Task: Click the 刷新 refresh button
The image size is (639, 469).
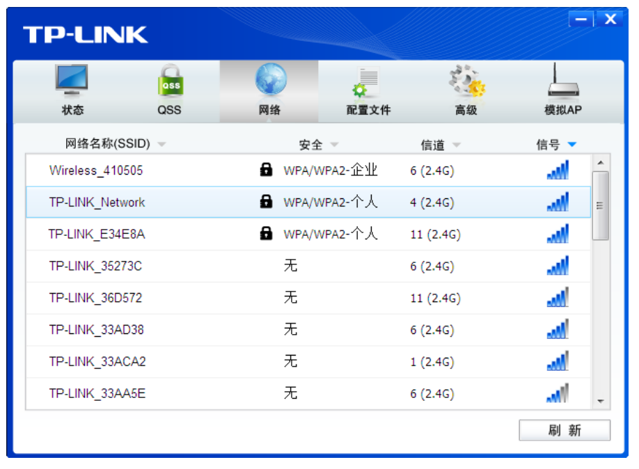Action: point(564,431)
